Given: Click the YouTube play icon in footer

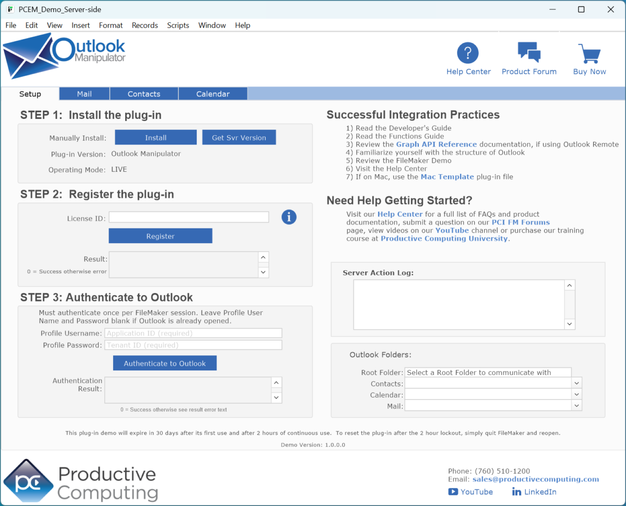Looking at the screenshot, I should click(453, 491).
